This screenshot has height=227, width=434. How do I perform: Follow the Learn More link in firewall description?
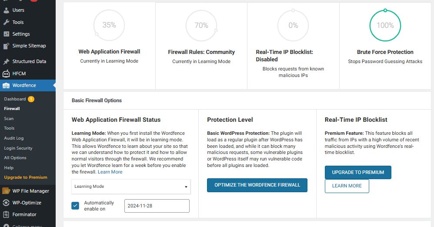(110, 172)
